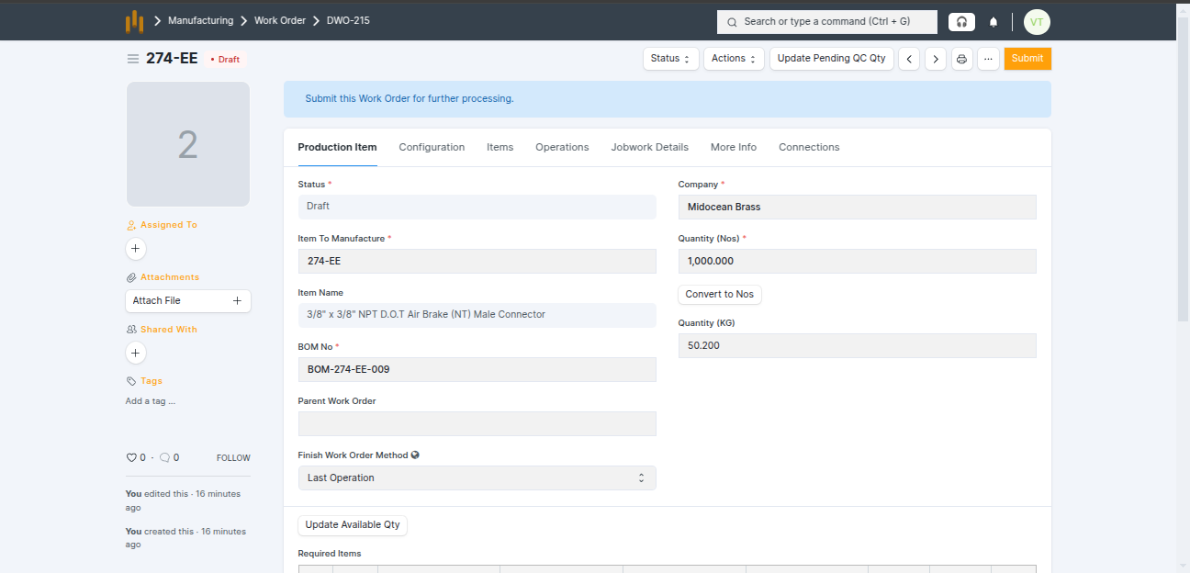
Task: Click the Quantity (KG) input field
Action: (x=857, y=346)
